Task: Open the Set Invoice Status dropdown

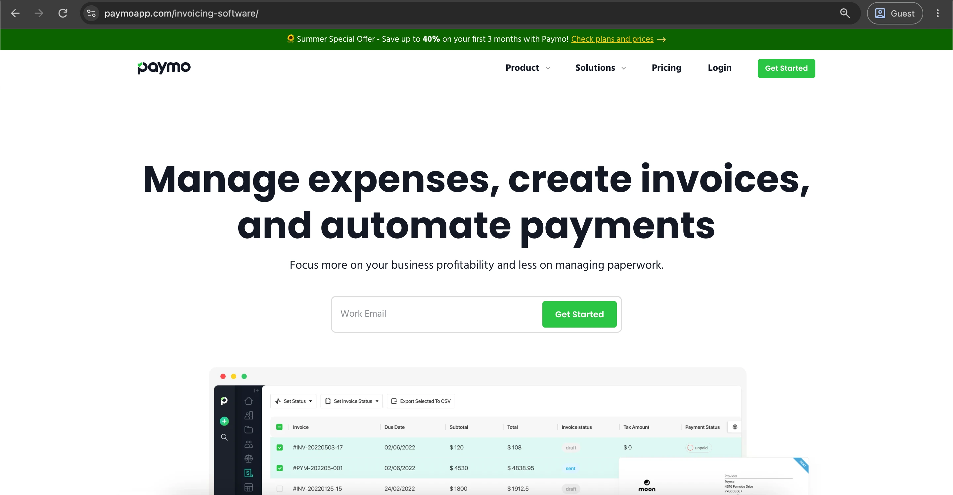Action: click(351, 401)
